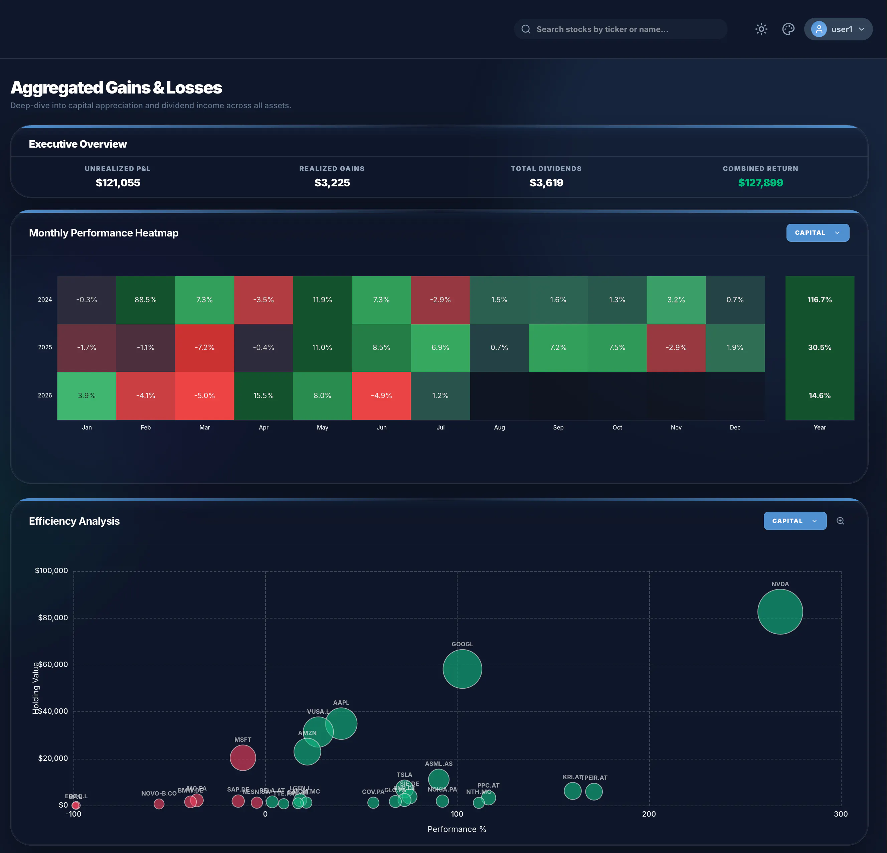The image size is (887, 853).
Task: Click the Efficiency Analysis heading
Action: tap(74, 521)
